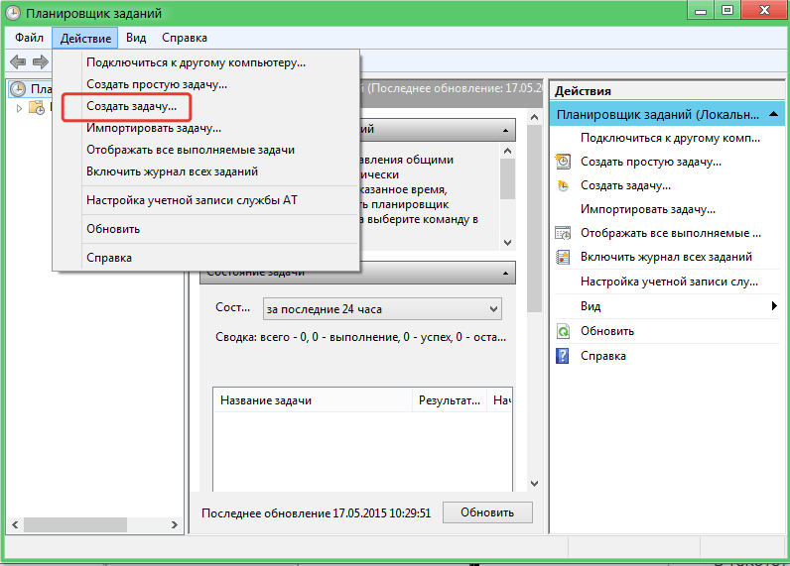This screenshot has height=566, width=790.
Task: Click the blue help question mark icon
Action: 563,356
